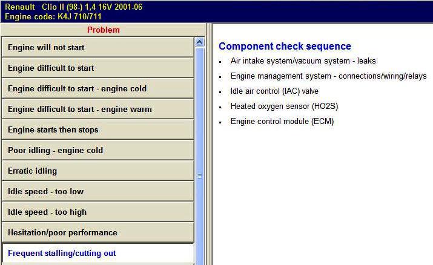Select 'Hesitation/poor performance' problem

click(98, 232)
